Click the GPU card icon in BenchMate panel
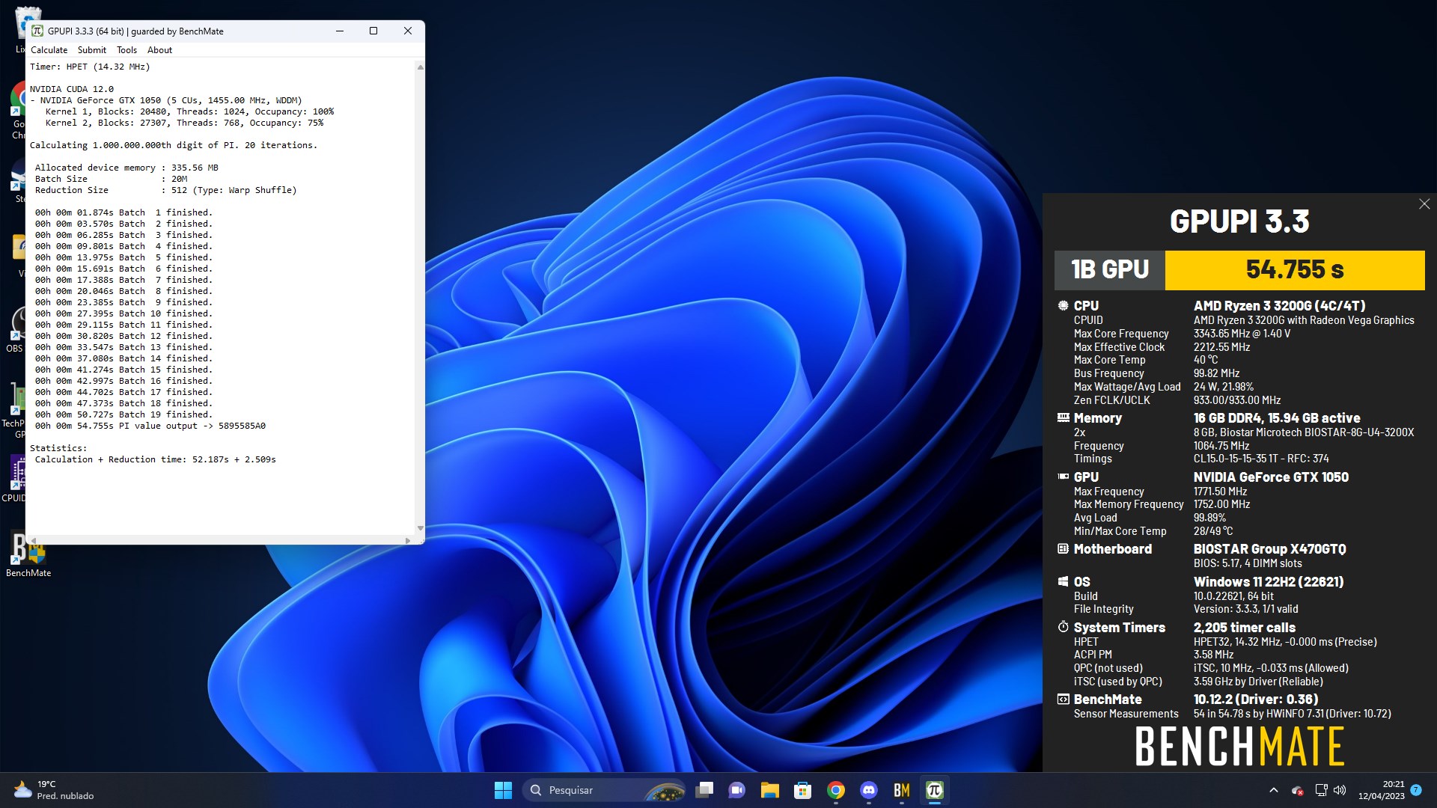1437x808 pixels. [x=1063, y=477]
